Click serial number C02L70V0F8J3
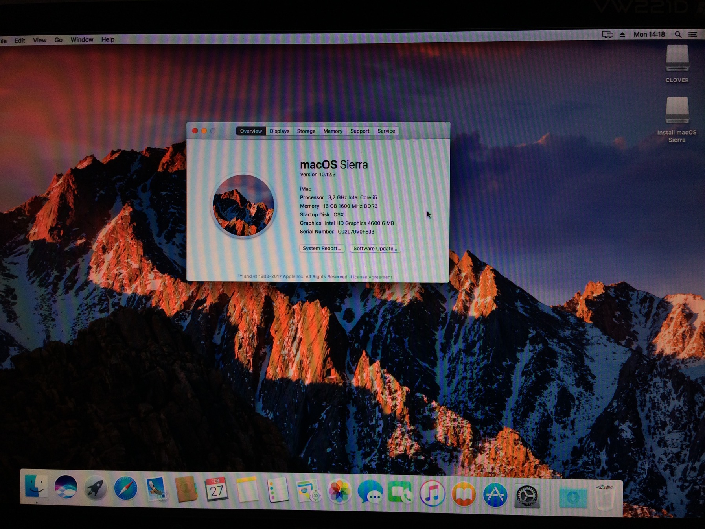This screenshot has height=529, width=705. point(356,232)
